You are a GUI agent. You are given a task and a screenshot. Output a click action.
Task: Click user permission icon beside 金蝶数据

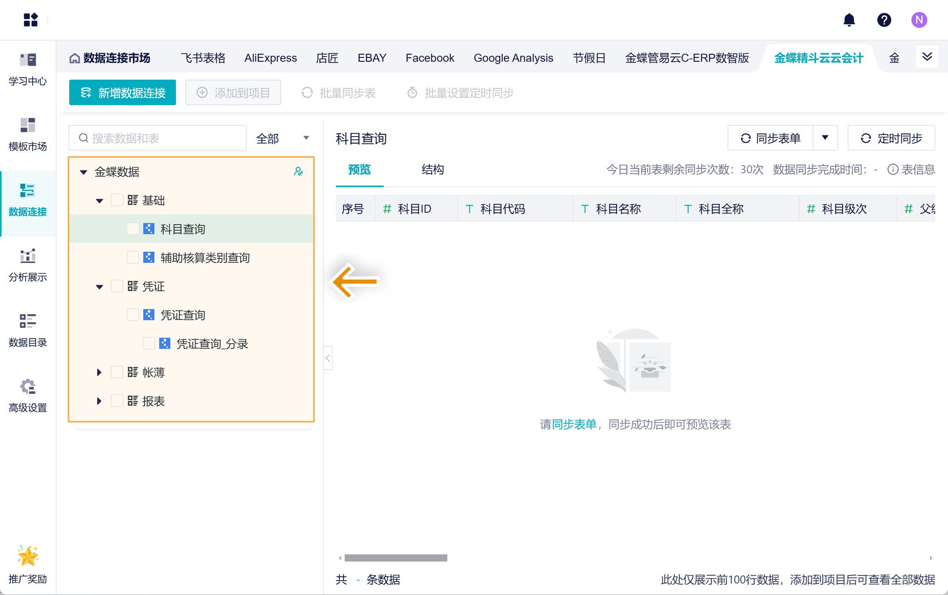298,172
